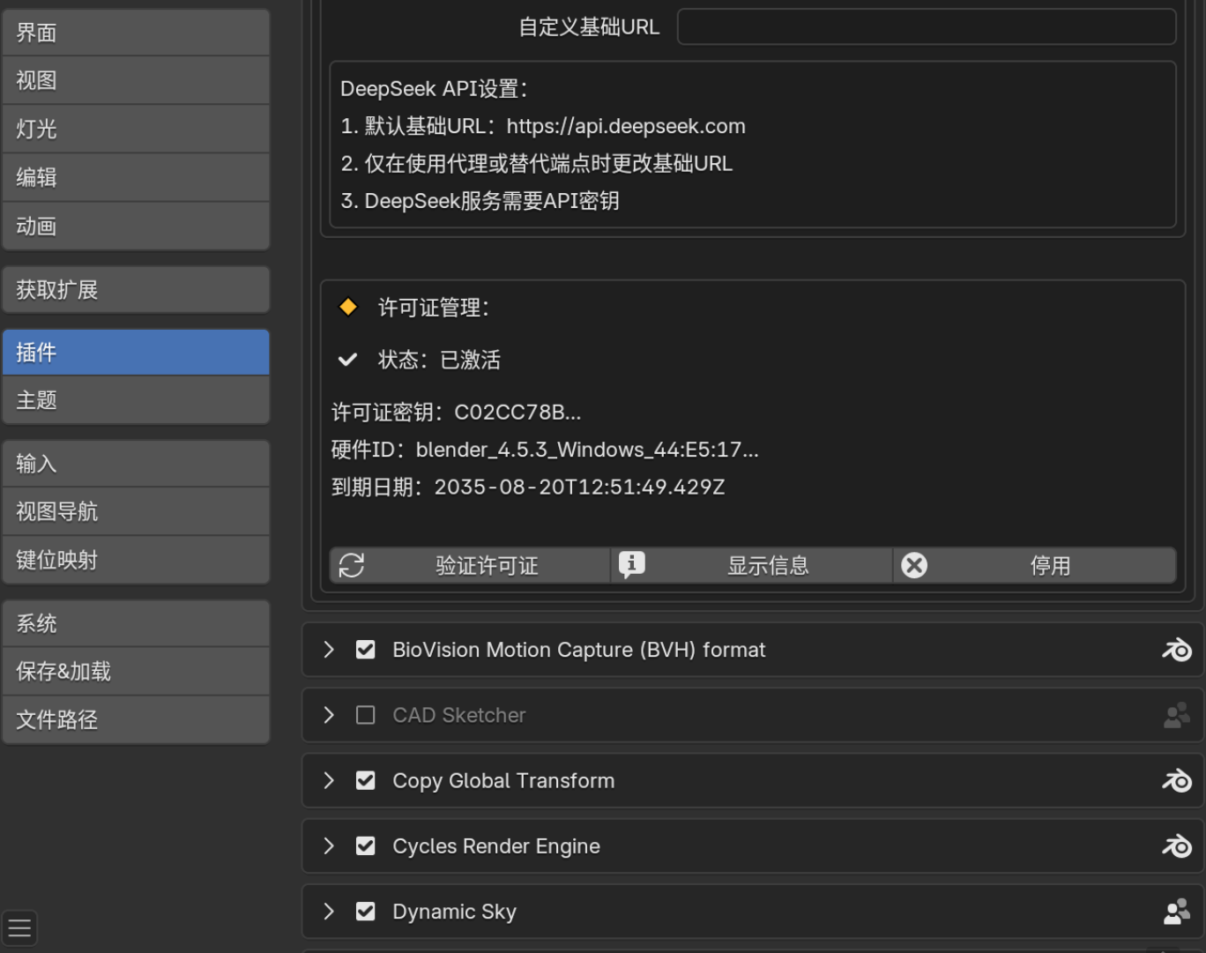1206x953 pixels.
Task: Uncheck the Cycles Render Engine add-on
Action: coord(365,846)
